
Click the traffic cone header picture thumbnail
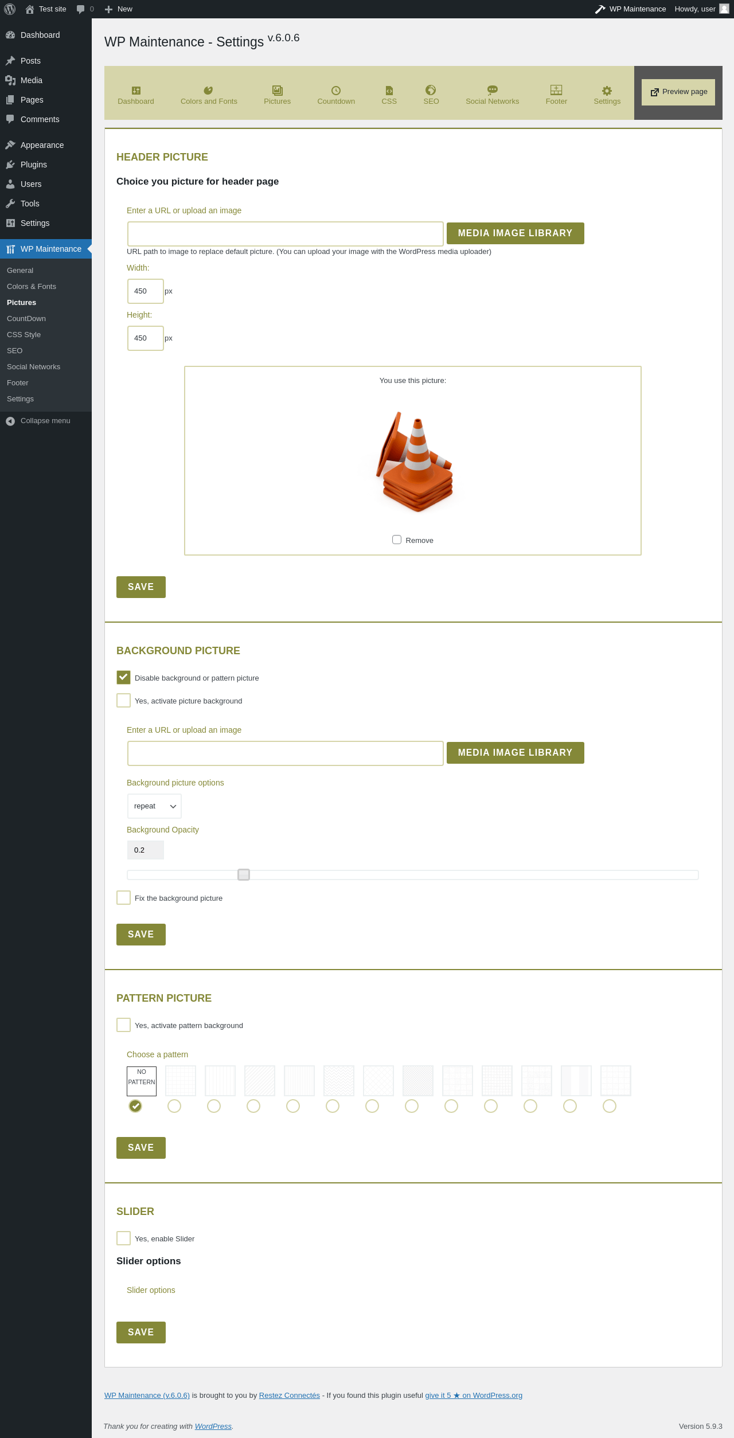tap(414, 462)
